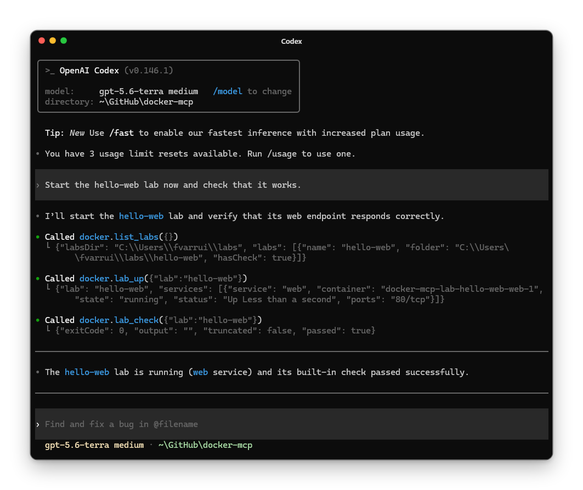Click the usage limit resets message
Screen dimensions: 583x490
coord(200,154)
